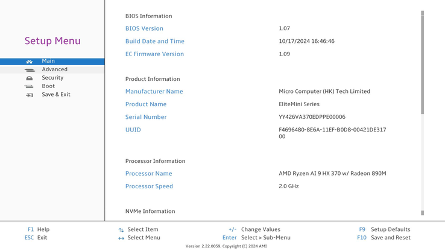Open the Save & Exit menu
The width and height of the screenshot is (445, 251).
52,95
